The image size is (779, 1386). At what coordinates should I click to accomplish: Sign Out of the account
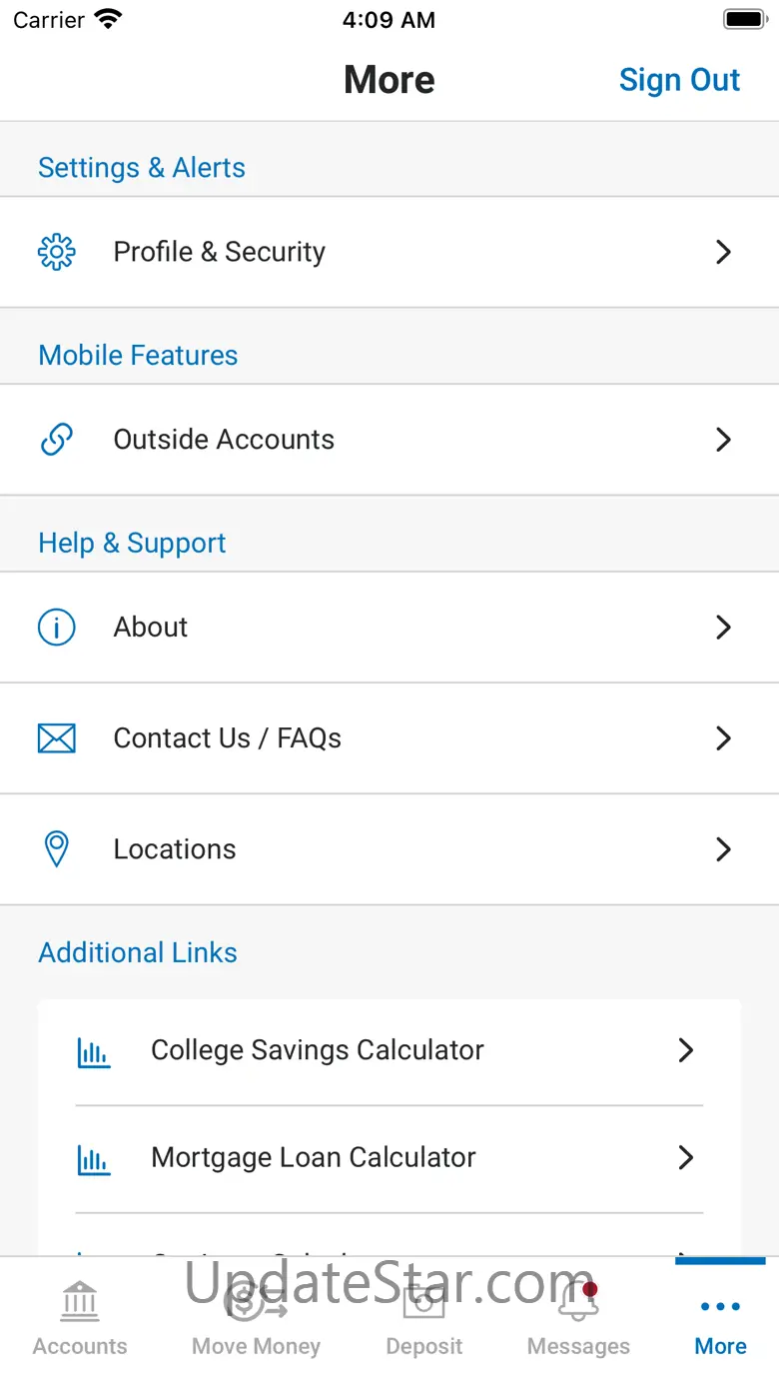(x=679, y=80)
